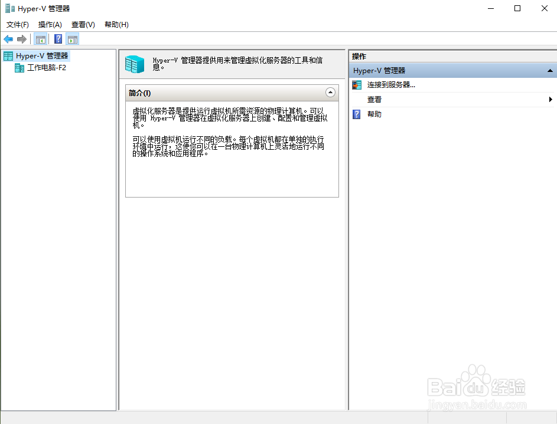Open the 连接到服务器 action icon
This screenshot has width=557, height=424.
(x=357, y=85)
